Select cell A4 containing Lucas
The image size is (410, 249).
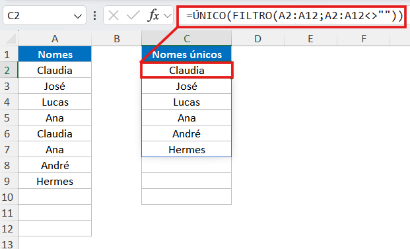pyautogui.click(x=55, y=102)
